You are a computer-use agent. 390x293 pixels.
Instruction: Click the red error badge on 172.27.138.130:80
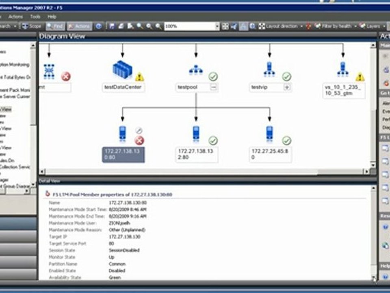(x=139, y=140)
